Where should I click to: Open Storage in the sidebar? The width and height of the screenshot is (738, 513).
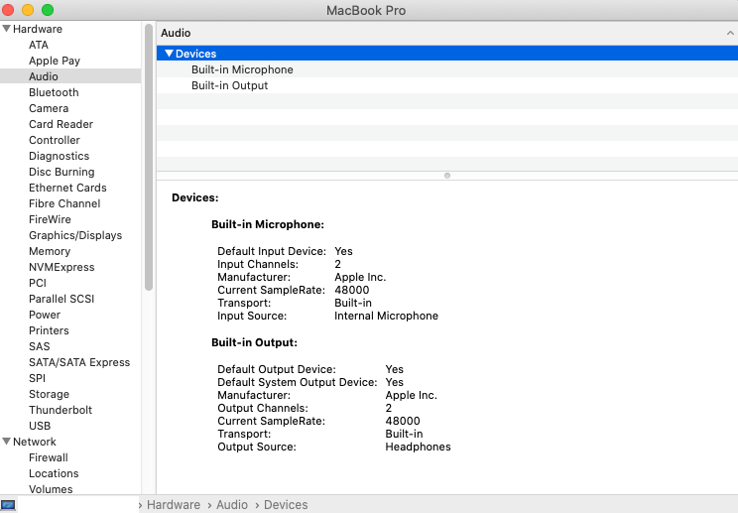pyautogui.click(x=49, y=394)
